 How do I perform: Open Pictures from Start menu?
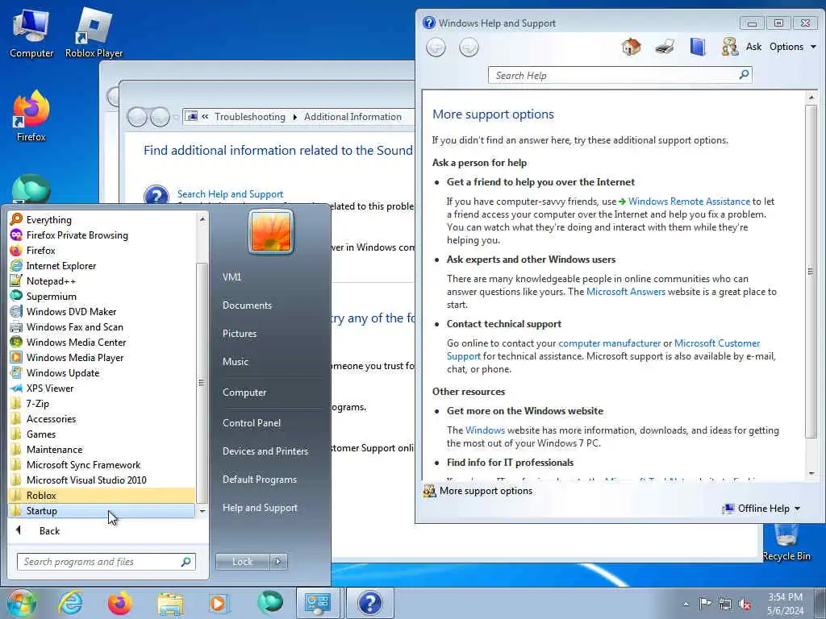coord(239,334)
